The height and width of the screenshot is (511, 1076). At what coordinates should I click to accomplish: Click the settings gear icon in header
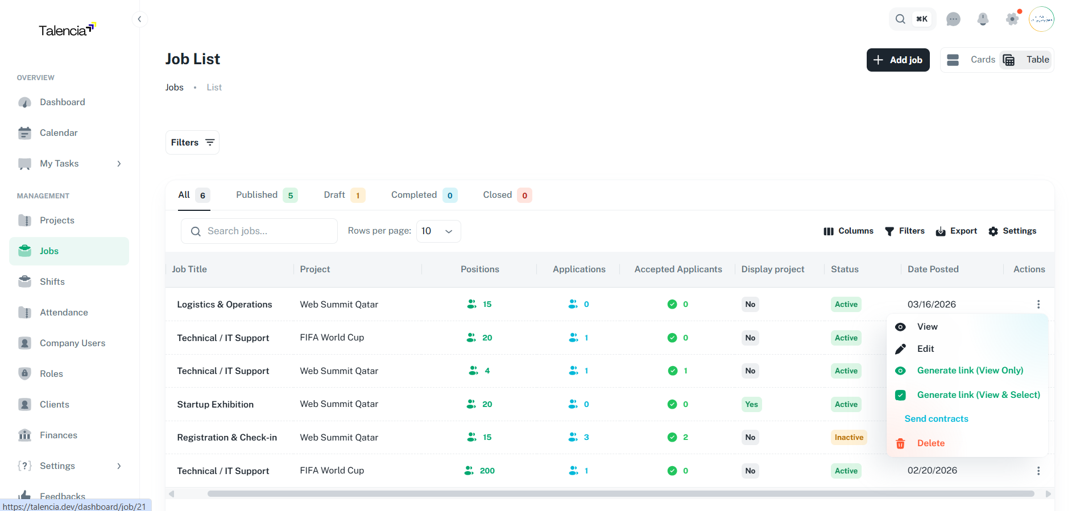click(1012, 19)
